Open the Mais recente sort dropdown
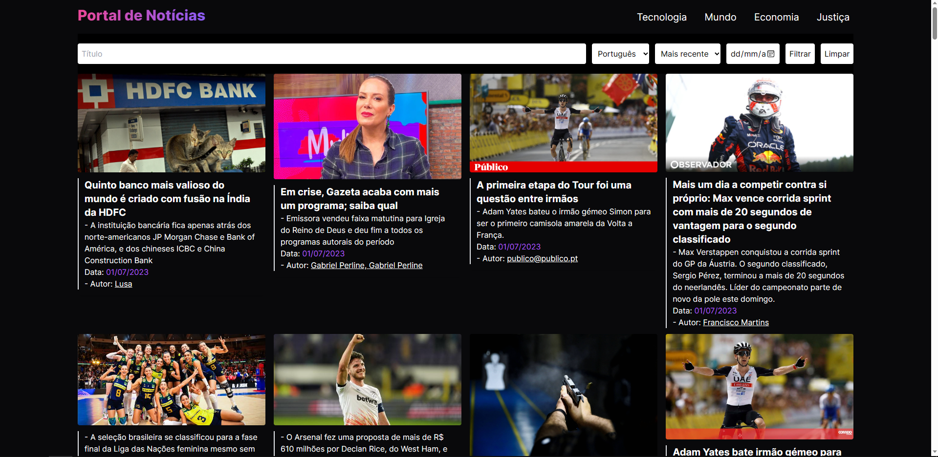Viewport: 938px width, 457px height. (x=688, y=54)
